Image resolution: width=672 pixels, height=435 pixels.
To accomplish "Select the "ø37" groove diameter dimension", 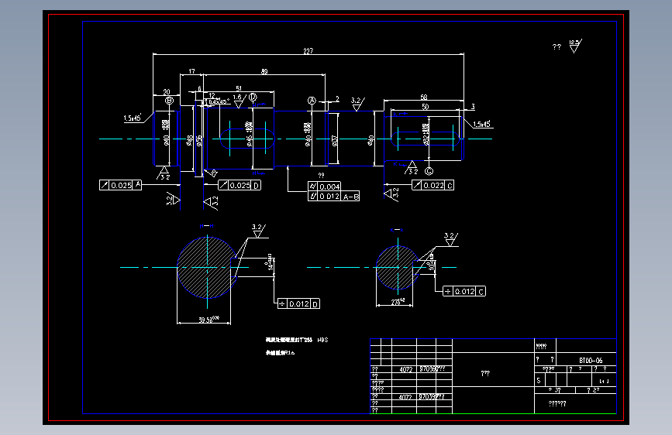I will [335, 140].
